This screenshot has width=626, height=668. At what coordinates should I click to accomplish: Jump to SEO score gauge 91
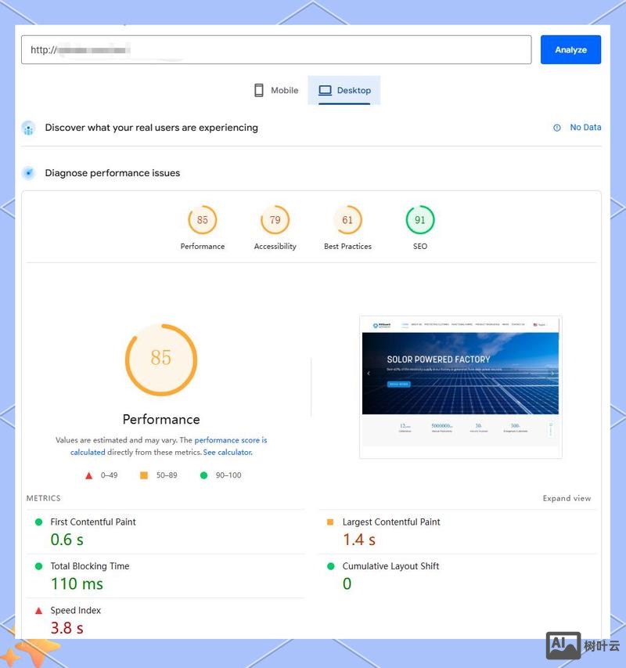tap(420, 220)
